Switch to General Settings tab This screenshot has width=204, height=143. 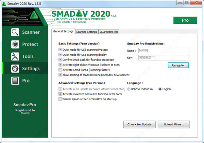63,32
